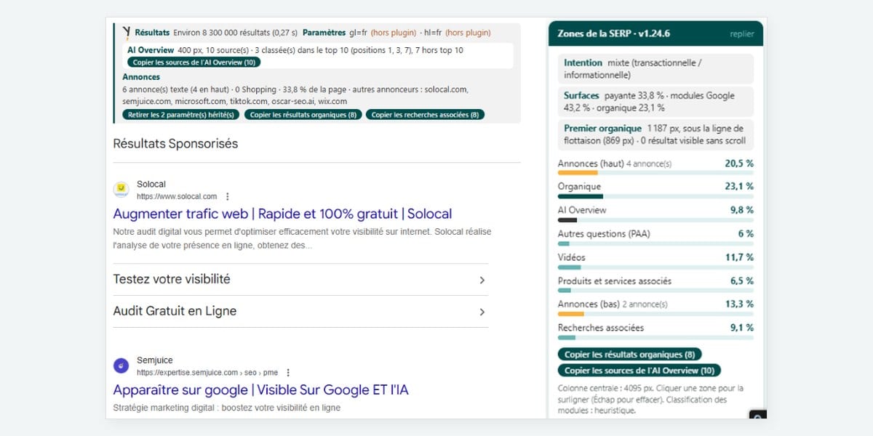Open 'Apparaître sur google' Semjuice ad title
This screenshot has width=873, height=436.
tap(260, 390)
